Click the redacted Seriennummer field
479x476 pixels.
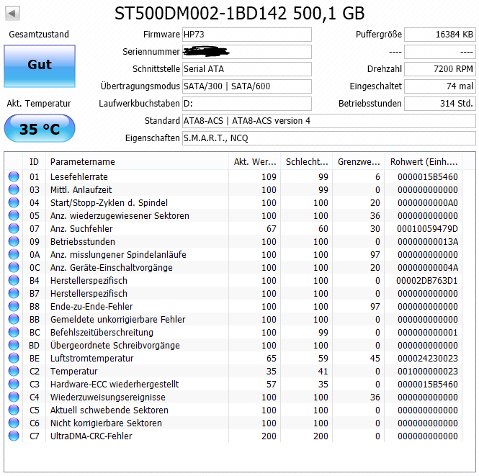pyautogui.click(x=247, y=52)
